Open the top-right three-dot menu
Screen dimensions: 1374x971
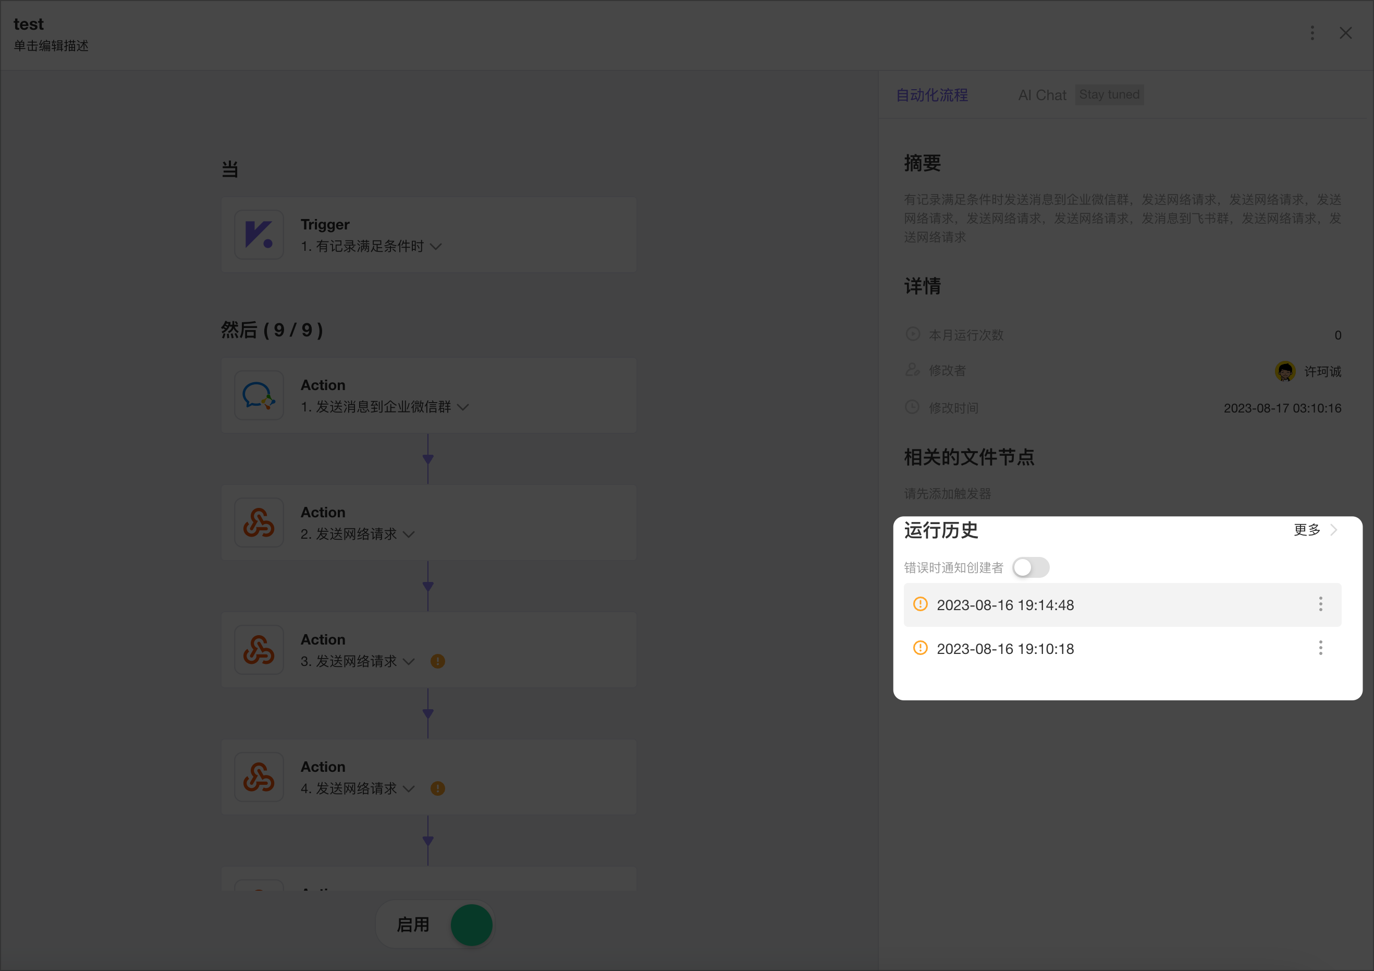(1312, 33)
